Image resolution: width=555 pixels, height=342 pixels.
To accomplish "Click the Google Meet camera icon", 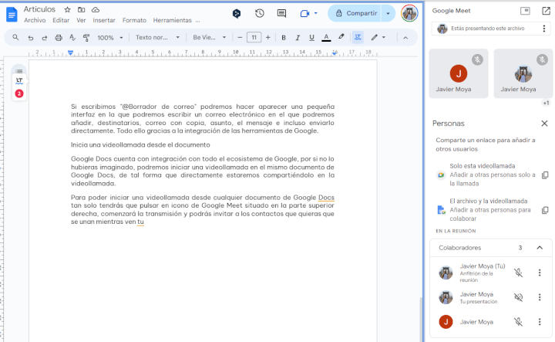I will tap(304, 13).
